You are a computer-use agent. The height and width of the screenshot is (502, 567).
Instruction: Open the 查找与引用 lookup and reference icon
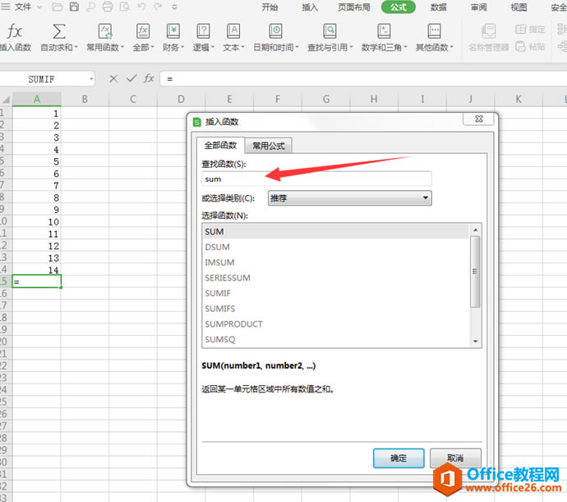tap(330, 31)
